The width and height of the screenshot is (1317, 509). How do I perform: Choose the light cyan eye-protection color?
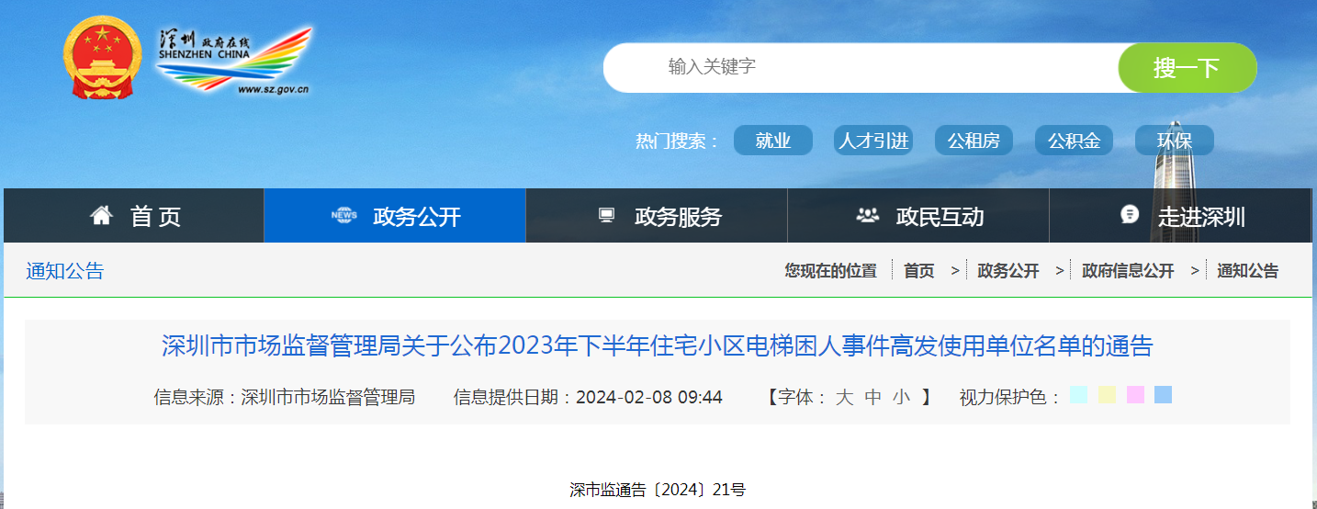point(1078,395)
